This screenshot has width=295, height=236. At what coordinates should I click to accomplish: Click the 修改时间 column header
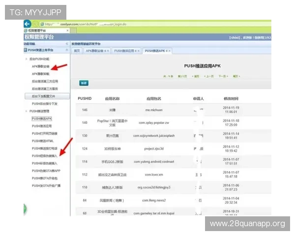tap(231, 98)
